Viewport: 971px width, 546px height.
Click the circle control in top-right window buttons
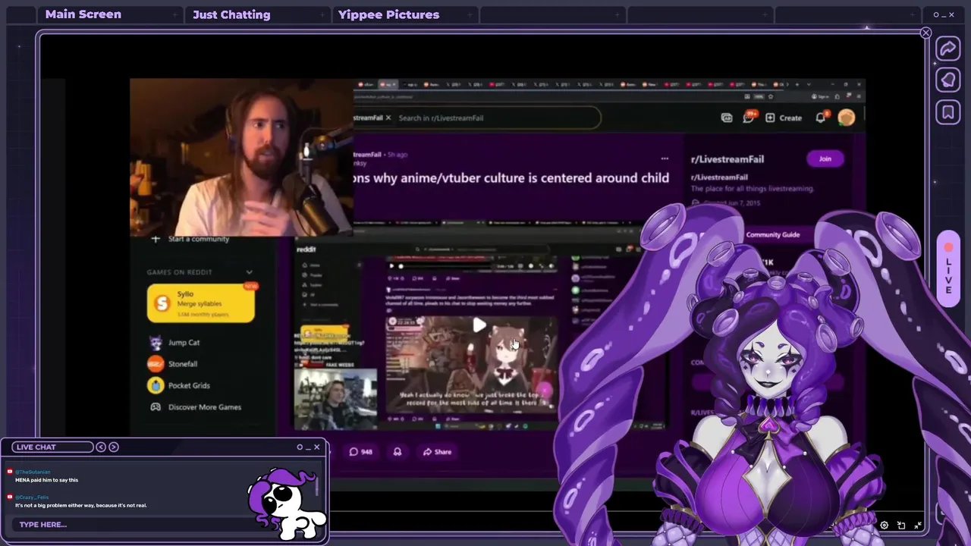(935, 14)
